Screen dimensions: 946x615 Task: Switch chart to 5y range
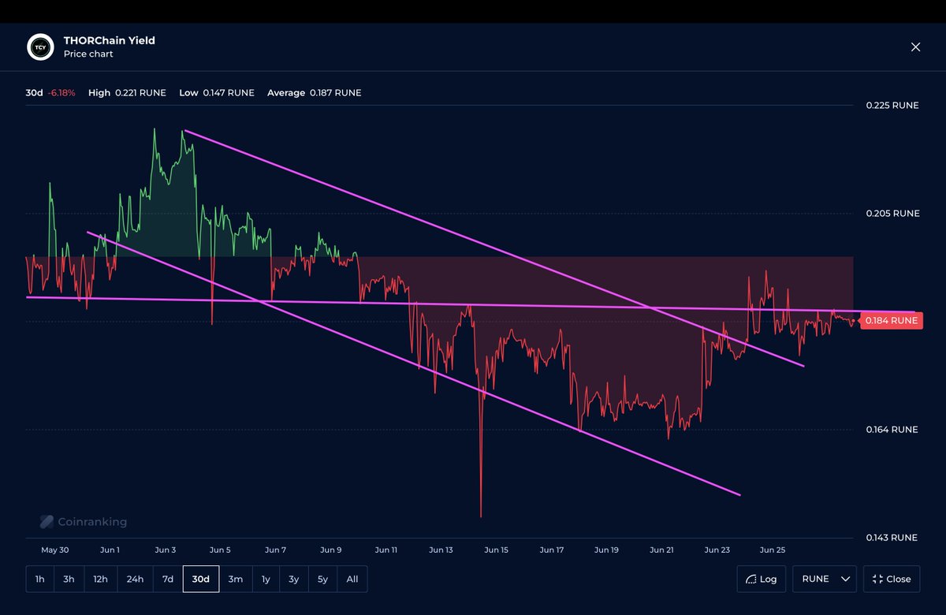pos(323,579)
